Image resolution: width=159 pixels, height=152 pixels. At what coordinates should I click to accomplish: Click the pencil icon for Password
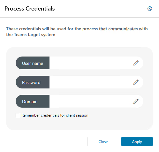click(x=136, y=82)
